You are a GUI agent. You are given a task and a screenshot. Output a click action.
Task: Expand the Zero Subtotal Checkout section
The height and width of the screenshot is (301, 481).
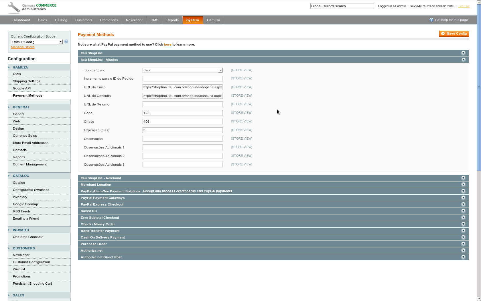click(x=463, y=218)
